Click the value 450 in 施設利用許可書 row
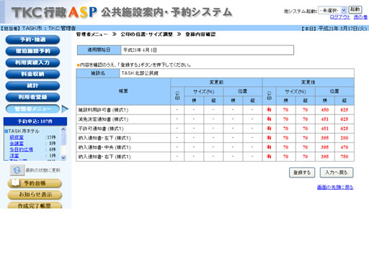Viewport: 369px width, 276px height. pyautogui.click(x=325, y=110)
